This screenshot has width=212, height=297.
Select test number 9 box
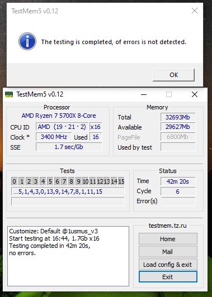coord(78,181)
